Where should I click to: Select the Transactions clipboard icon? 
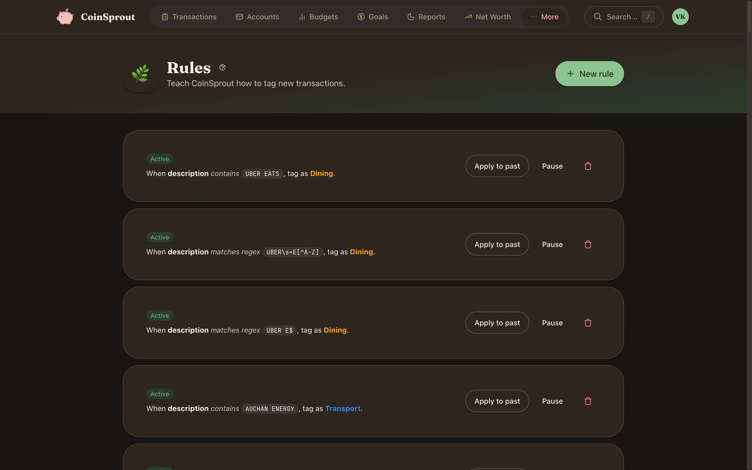coord(165,16)
